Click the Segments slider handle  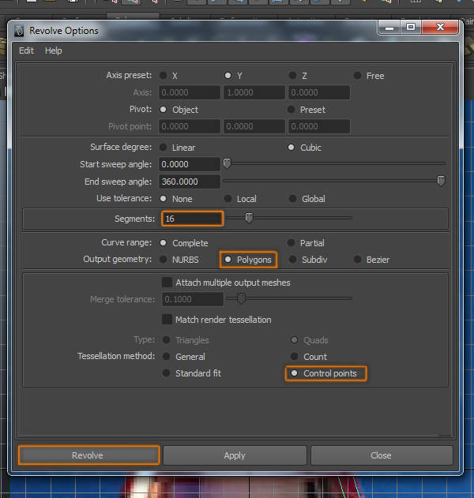tap(249, 218)
